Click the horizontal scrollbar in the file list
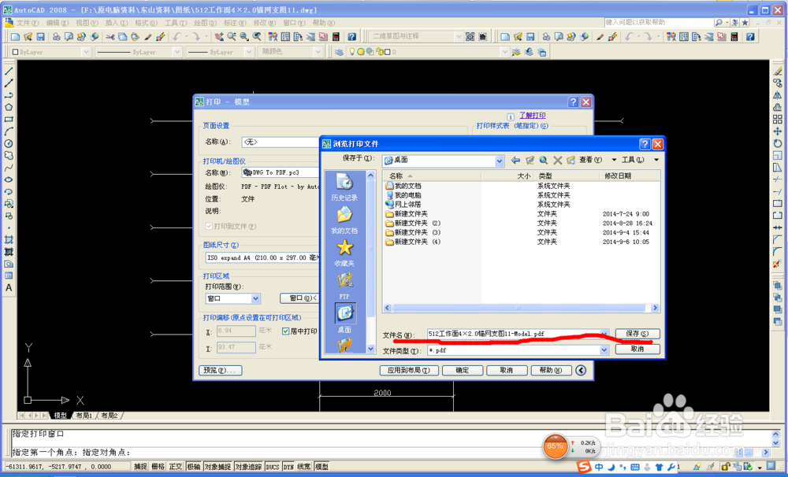This screenshot has width=788, height=477. point(519,308)
